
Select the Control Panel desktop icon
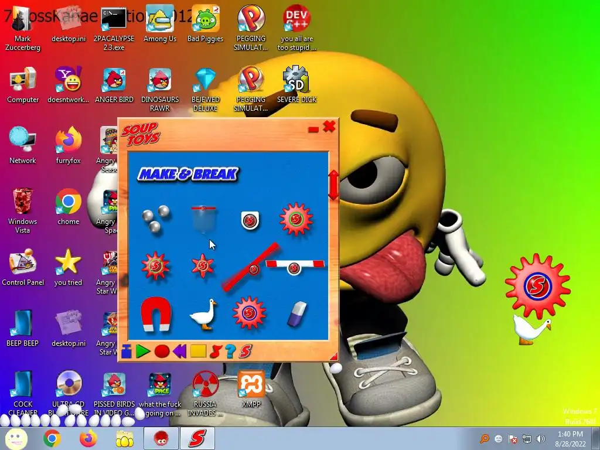point(23,267)
